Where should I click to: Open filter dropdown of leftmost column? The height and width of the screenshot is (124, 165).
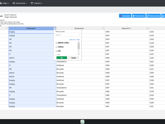[x=7, y=28]
